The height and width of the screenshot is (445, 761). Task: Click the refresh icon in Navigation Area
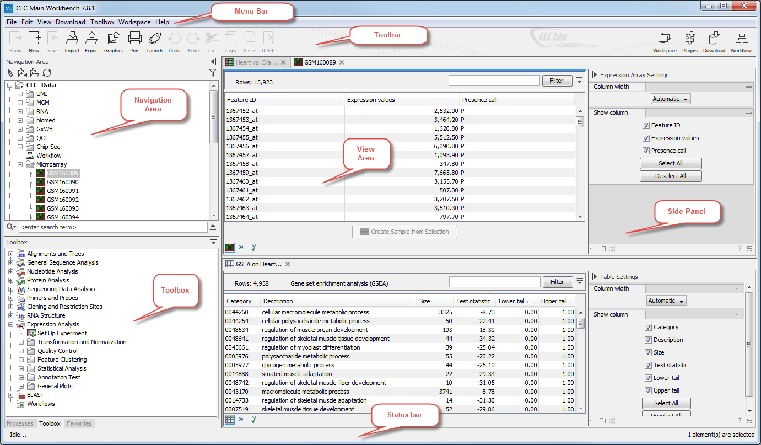47,73
